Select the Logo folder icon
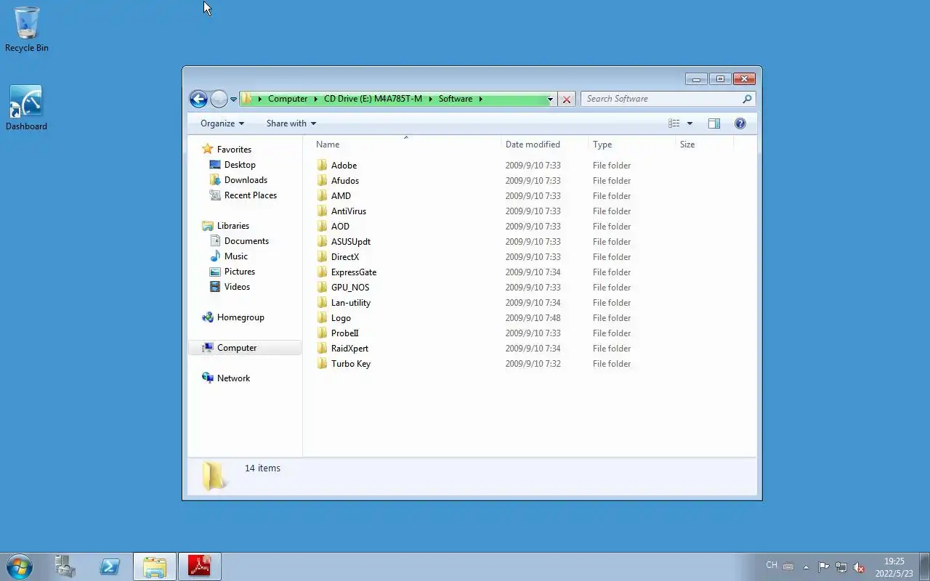 [323, 318]
